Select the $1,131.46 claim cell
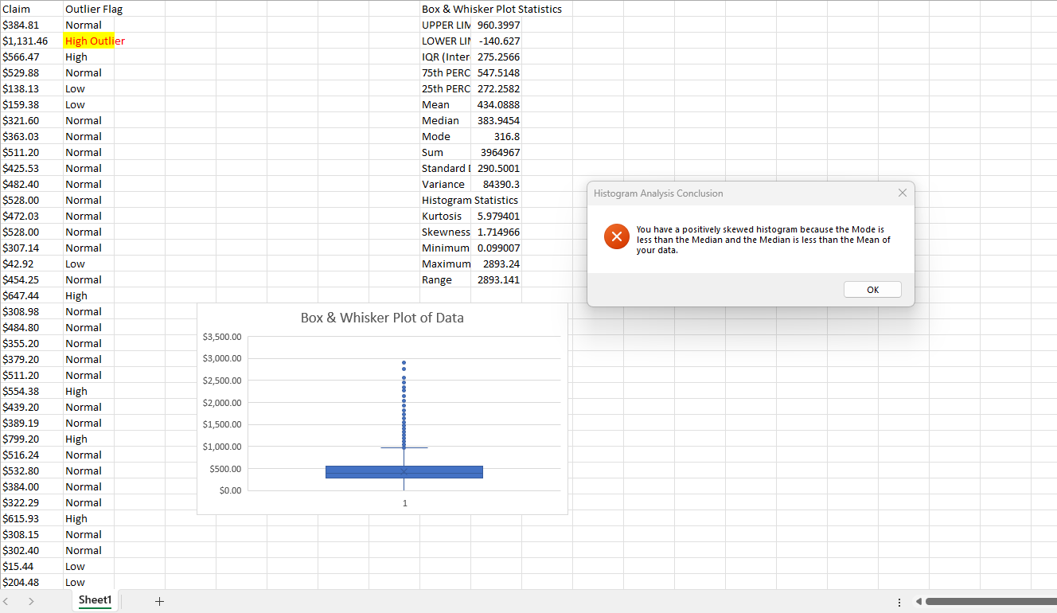Screen dimensions: 1057x613 tap(32, 41)
